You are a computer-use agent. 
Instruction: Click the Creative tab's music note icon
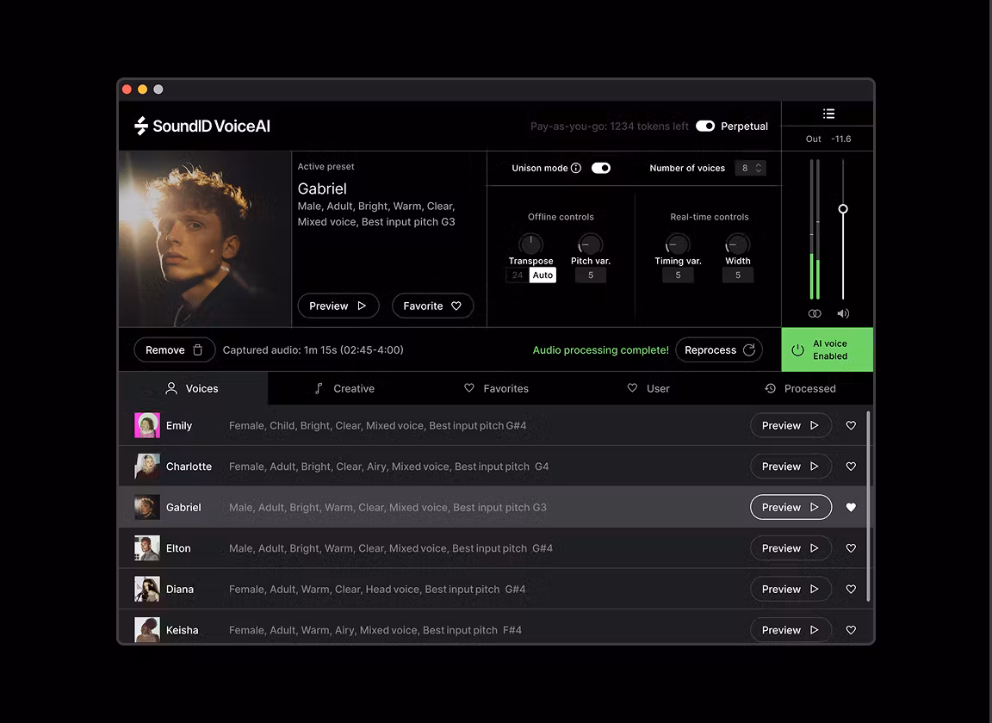[319, 388]
